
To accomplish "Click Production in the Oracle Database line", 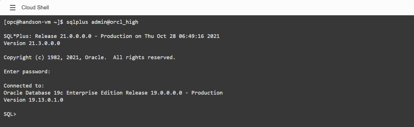I will [x=207, y=93].
